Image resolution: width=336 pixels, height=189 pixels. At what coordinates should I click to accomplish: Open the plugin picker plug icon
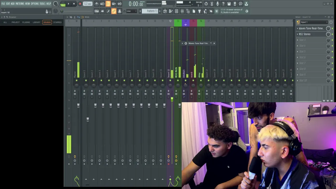(x=199, y=11)
